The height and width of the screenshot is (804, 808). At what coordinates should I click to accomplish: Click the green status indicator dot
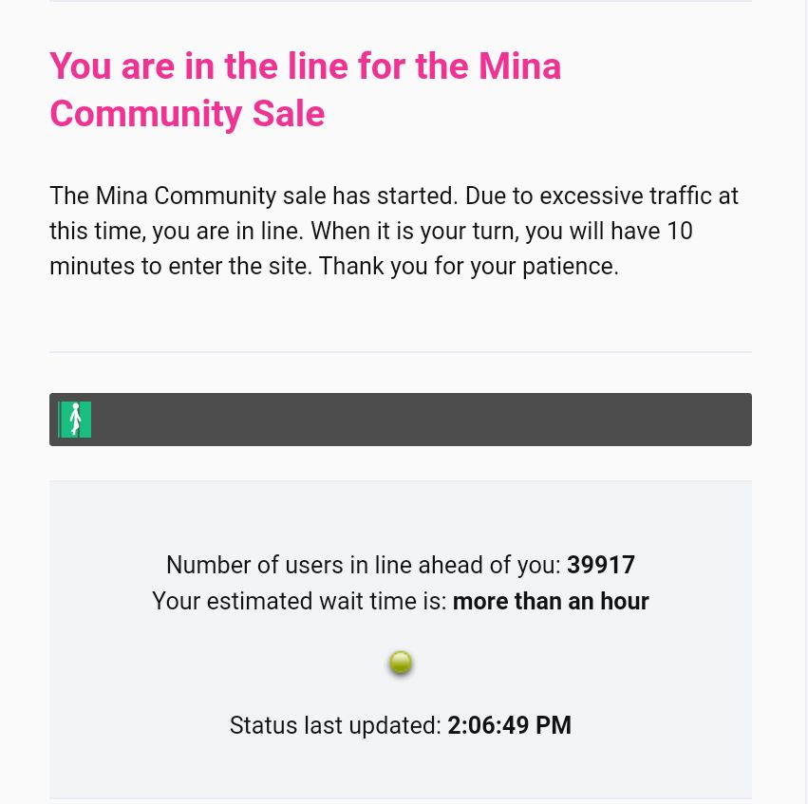[x=401, y=663]
